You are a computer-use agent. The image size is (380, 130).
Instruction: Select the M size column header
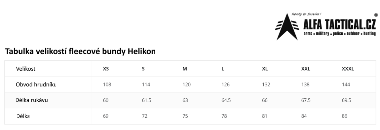pyautogui.click(x=185, y=69)
